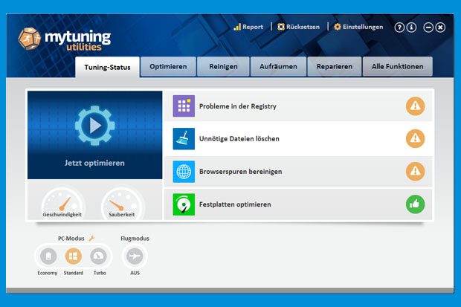461x307 pixels.
Task: Switch to the Tuning-Status tab
Action: tap(107, 67)
